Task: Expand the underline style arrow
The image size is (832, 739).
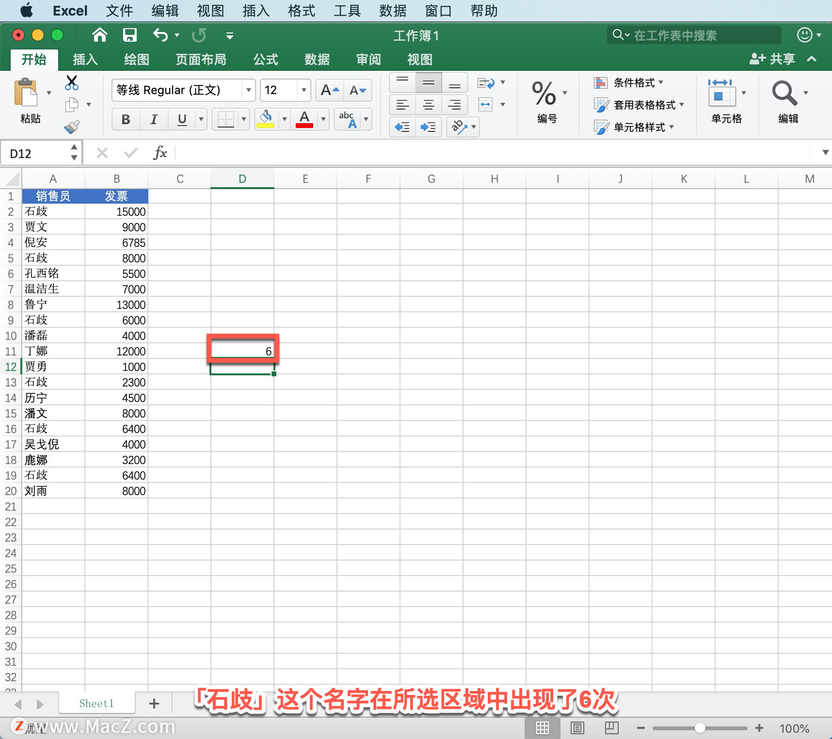Action: click(x=201, y=119)
